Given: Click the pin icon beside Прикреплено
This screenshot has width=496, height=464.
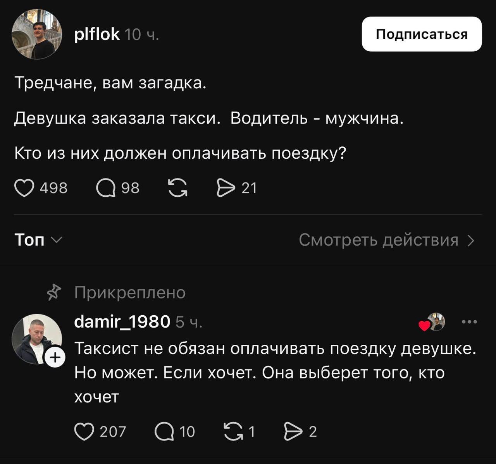Looking at the screenshot, I should (54, 292).
